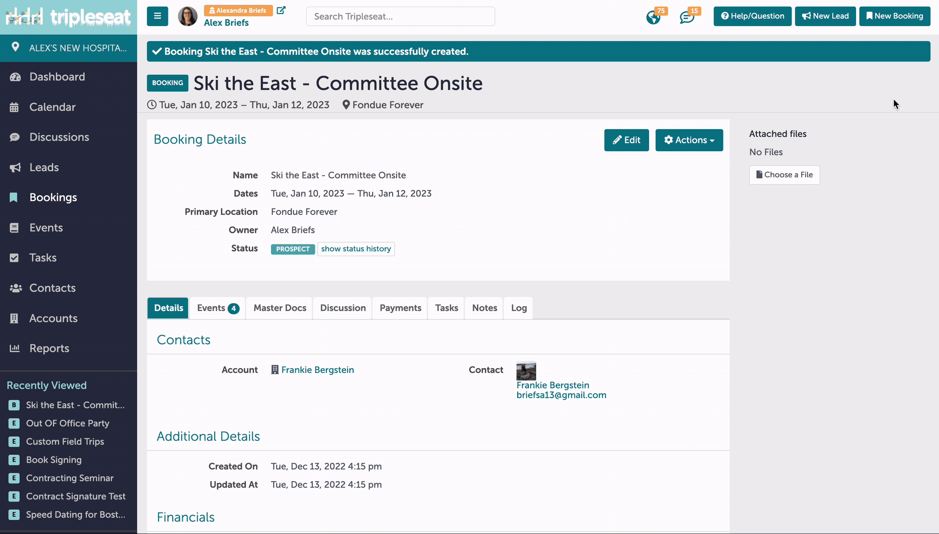This screenshot has width=939, height=534.
Task: Click the E icon beside Book Signing
Action: click(x=14, y=460)
